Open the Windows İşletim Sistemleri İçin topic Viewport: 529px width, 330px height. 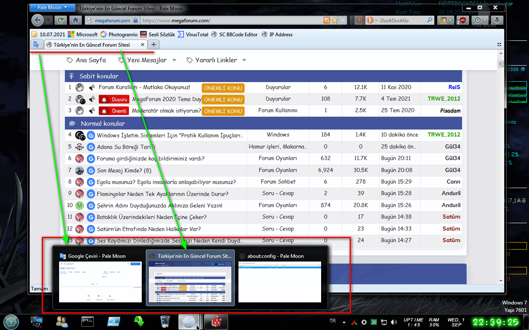(x=170, y=135)
